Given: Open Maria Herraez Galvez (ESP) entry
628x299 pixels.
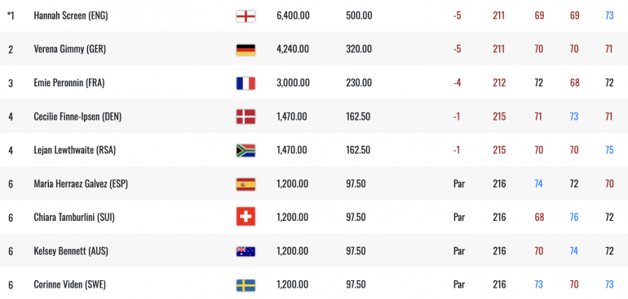Looking at the screenshot, I should tap(81, 184).
